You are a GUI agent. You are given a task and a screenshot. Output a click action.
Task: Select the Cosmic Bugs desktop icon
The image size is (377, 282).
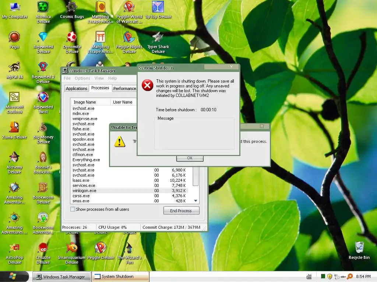72,10
